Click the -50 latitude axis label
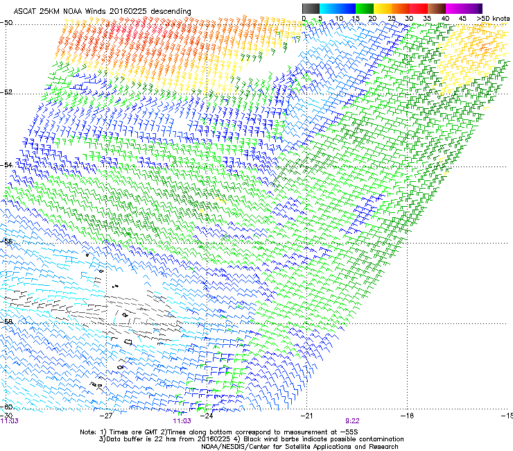The height and width of the screenshot is (451, 513). pyautogui.click(x=6, y=23)
